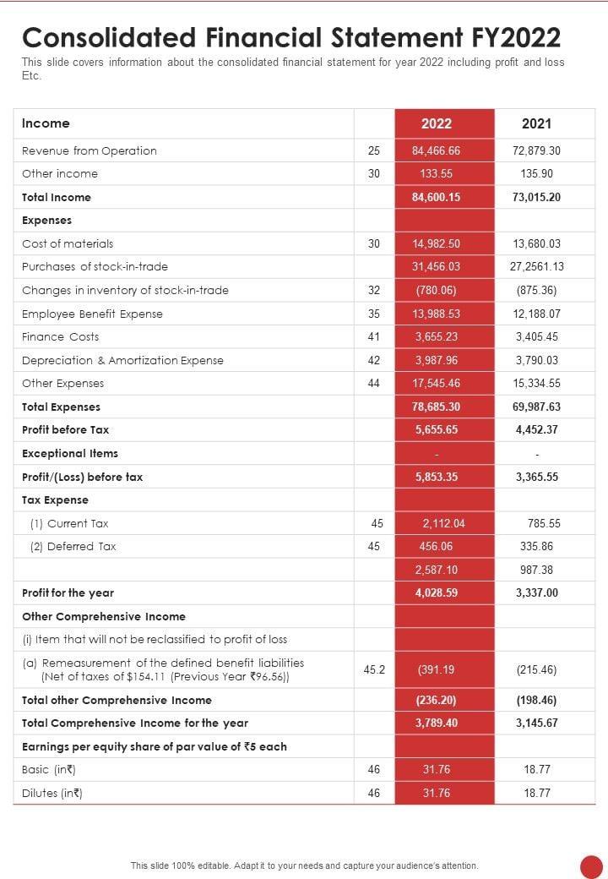Click Revenue from Operation value 84,466.66
The image size is (608, 879).
[x=437, y=151]
